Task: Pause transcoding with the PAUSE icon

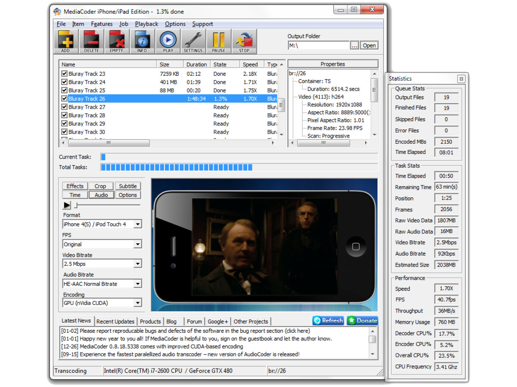Action: pos(218,41)
